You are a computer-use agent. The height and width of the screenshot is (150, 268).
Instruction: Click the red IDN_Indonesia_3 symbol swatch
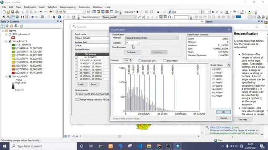click(x=13, y=37)
